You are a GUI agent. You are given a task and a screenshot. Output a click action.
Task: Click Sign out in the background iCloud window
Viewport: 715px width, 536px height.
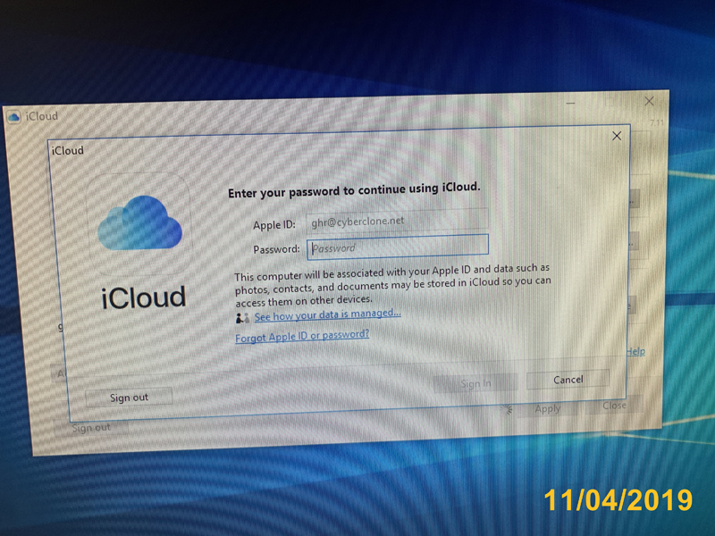tap(91, 428)
